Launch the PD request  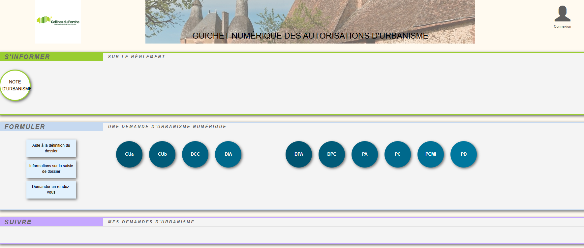click(x=464, y=154)
